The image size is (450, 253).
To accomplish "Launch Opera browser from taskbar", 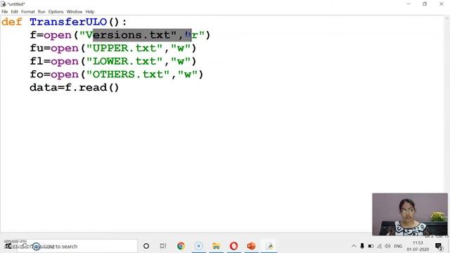I will pos(233,246).
